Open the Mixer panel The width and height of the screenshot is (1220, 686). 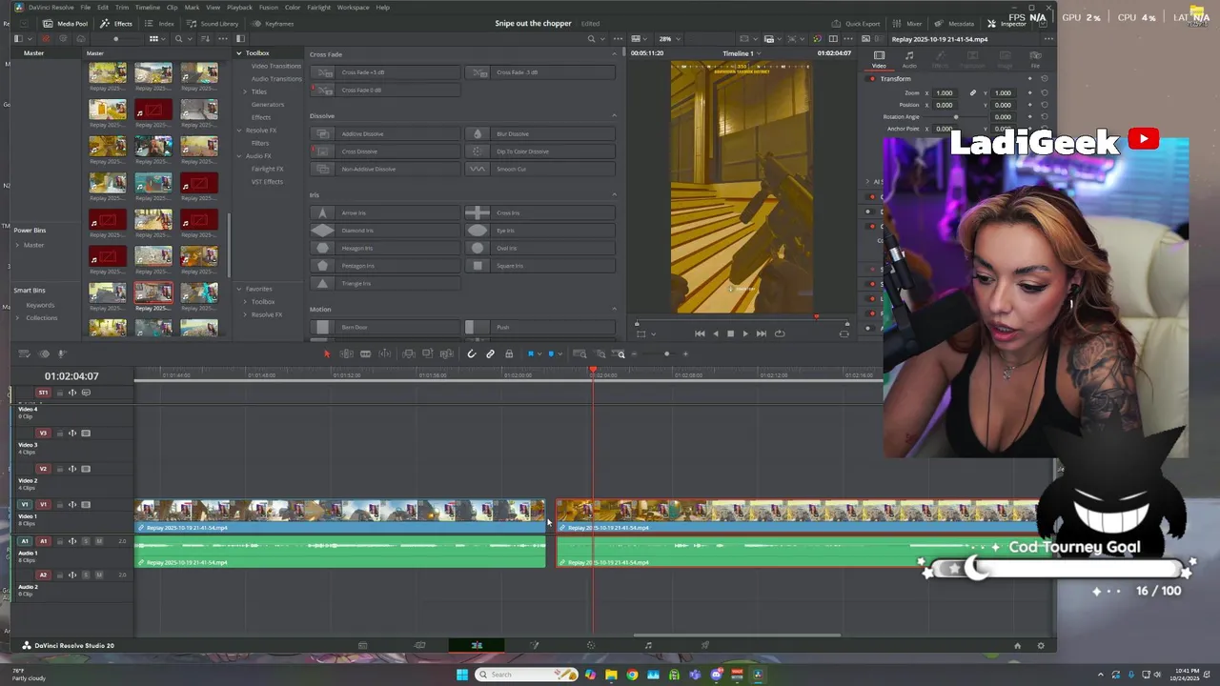click(x=908, y=23)
